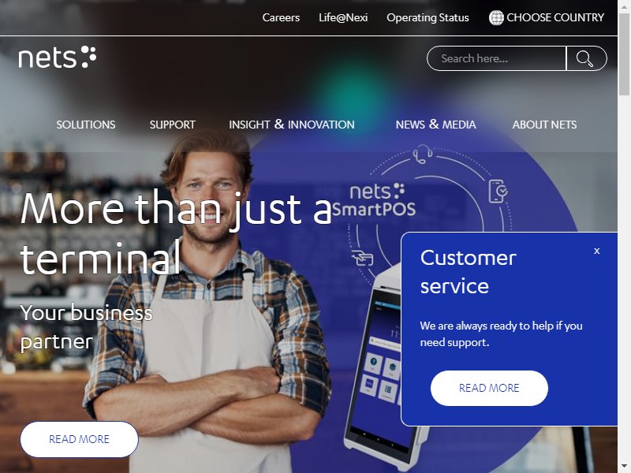Click the Nets logo in header

coord(58,57)
